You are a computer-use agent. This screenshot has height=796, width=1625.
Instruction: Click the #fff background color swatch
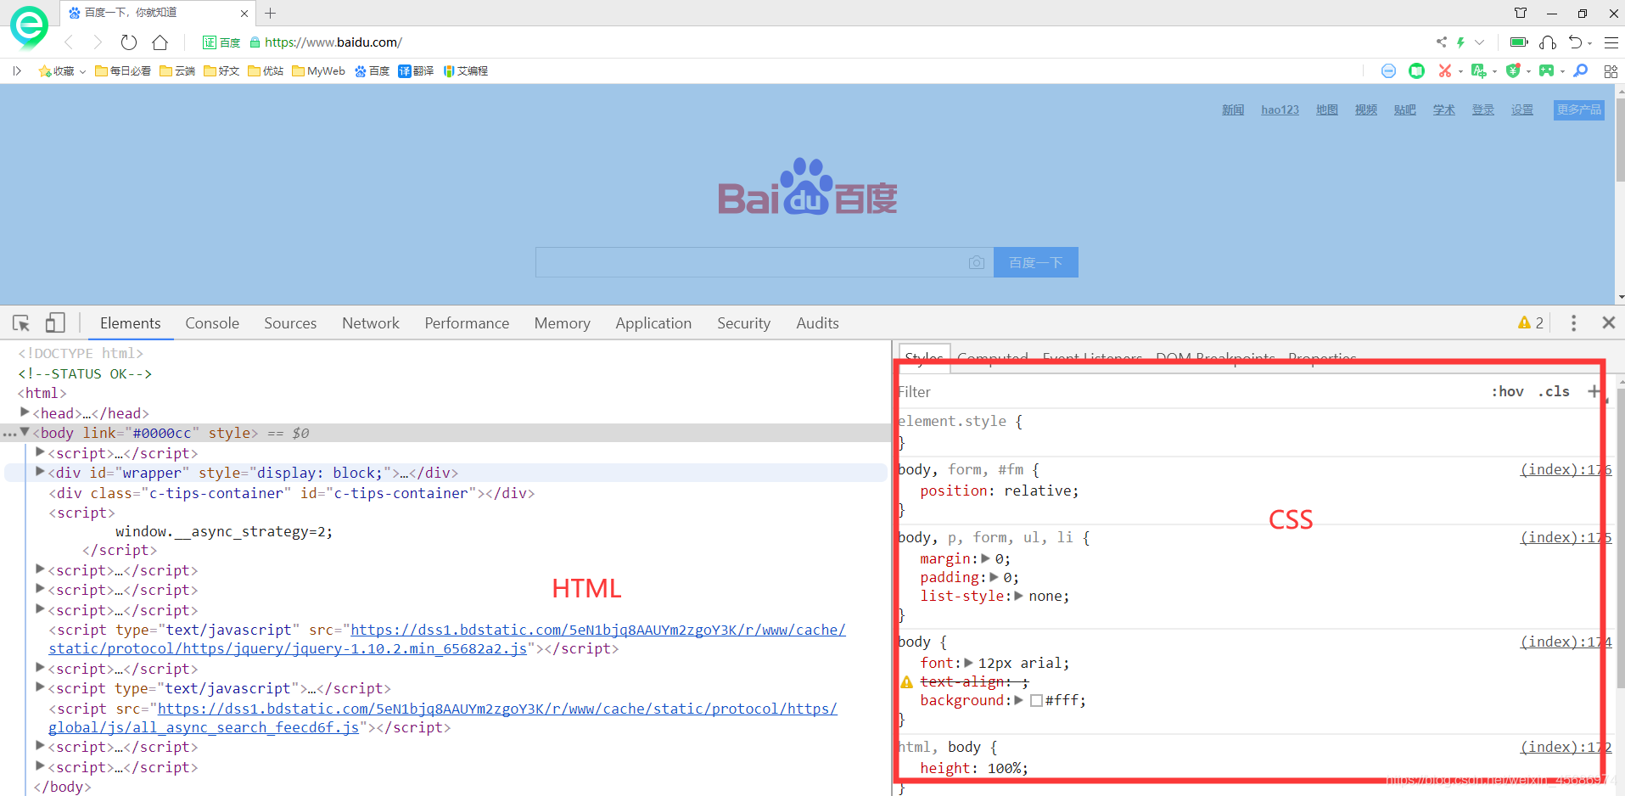1036,701
